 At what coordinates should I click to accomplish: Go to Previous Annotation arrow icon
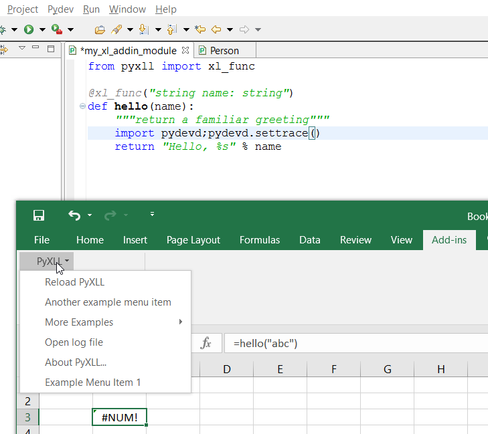tap(172, 29)
